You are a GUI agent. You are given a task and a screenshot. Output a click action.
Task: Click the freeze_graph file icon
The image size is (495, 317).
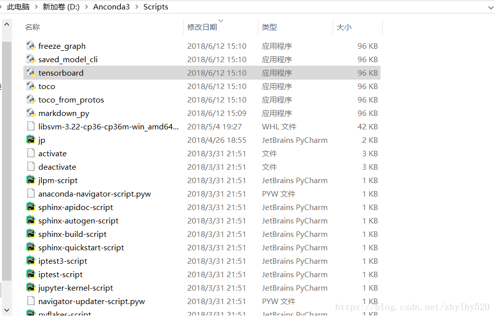pyautogui.click(x=30, y=46)
